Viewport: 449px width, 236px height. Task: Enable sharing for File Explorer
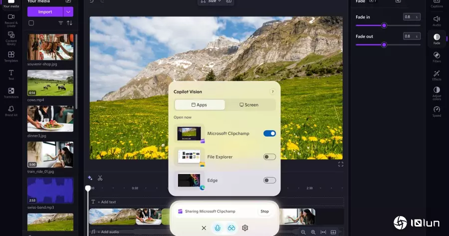269,157
